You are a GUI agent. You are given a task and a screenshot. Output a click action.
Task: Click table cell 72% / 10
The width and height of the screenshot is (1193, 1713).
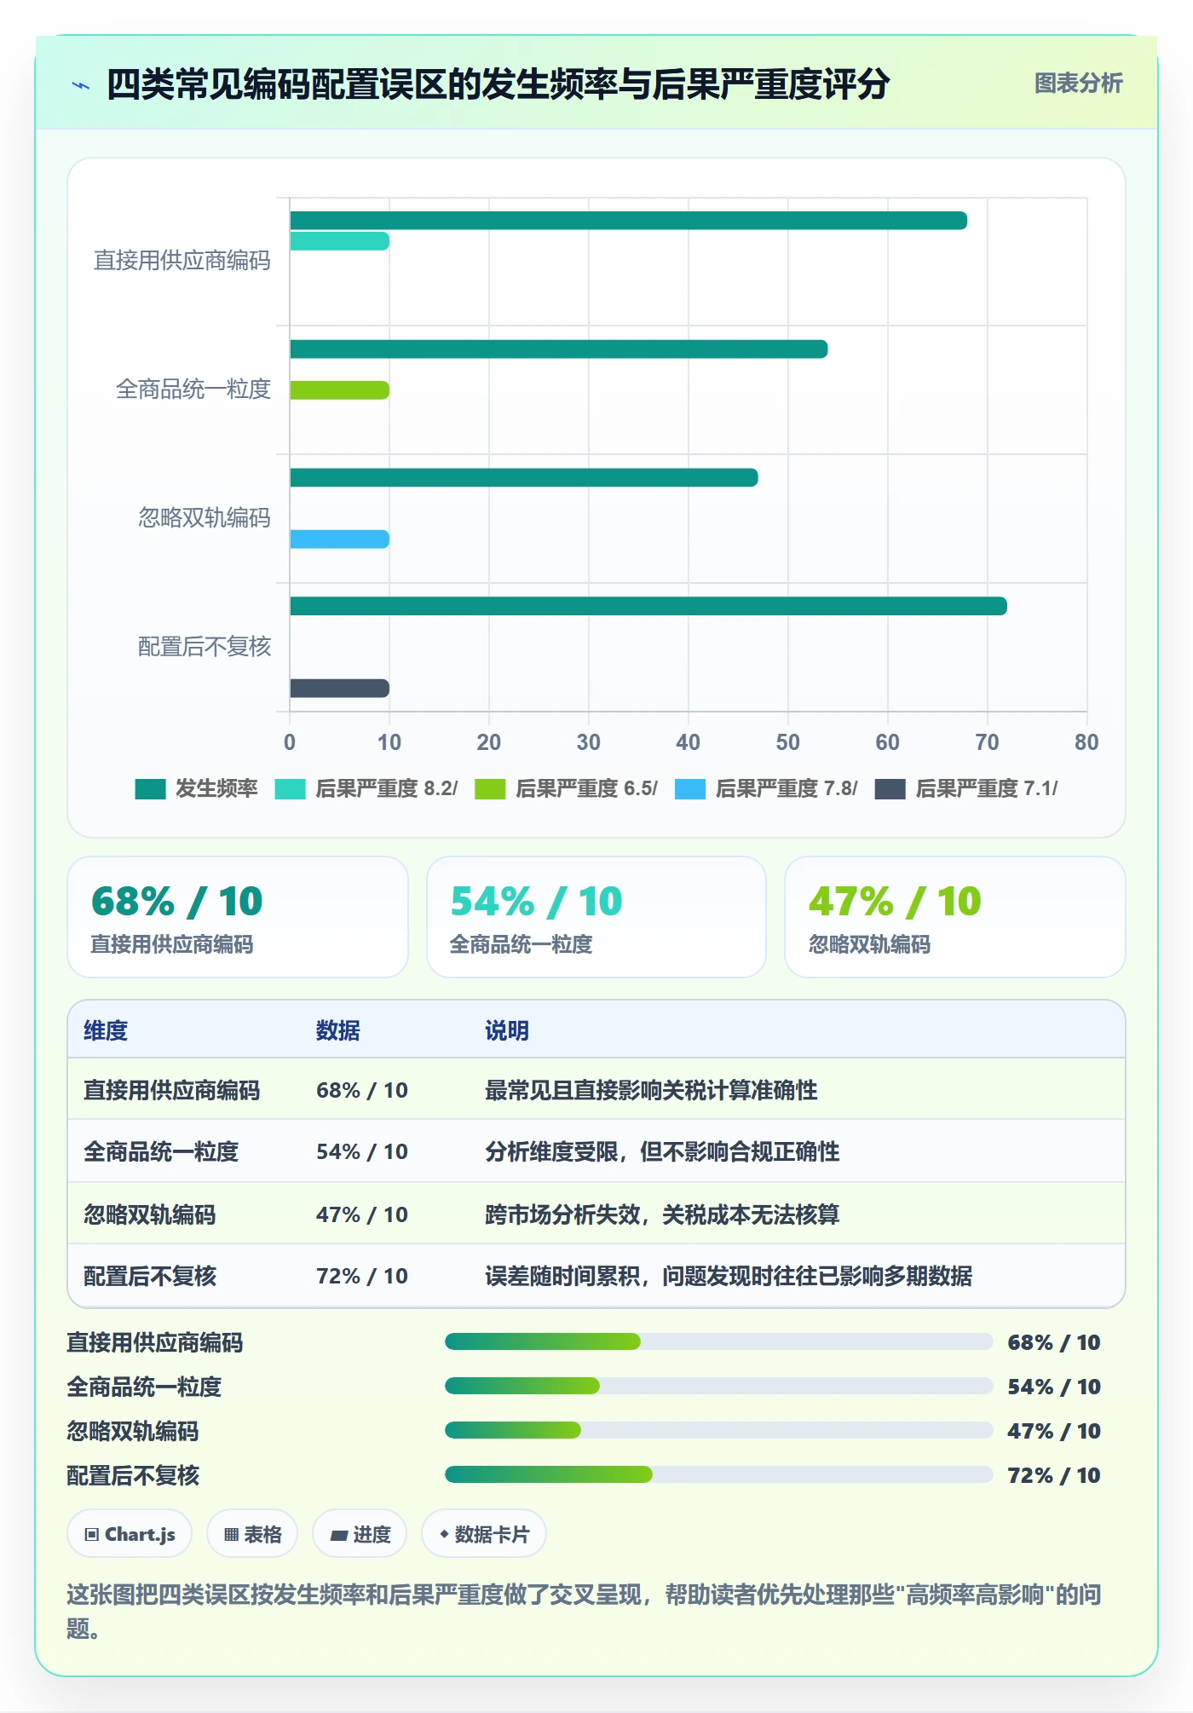click(362, 1277)
